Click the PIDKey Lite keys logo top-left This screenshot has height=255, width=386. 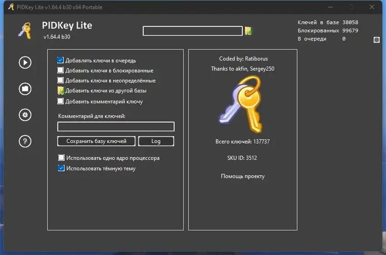pyautogui.click(x=25, y=31)
